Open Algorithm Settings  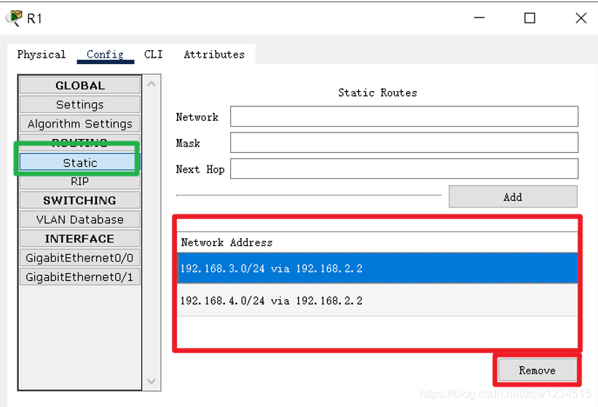[x=80, y=124]
